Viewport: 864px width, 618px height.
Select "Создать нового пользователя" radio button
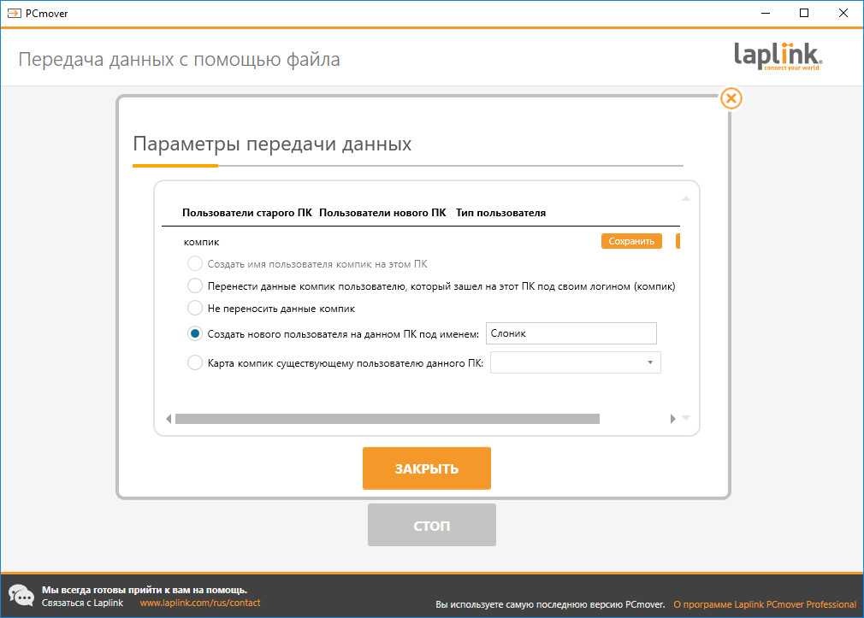[195, 333]
